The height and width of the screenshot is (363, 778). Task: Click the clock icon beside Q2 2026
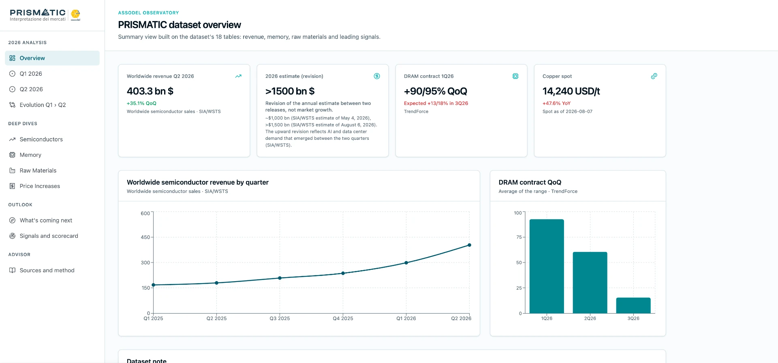pos(12,89)
